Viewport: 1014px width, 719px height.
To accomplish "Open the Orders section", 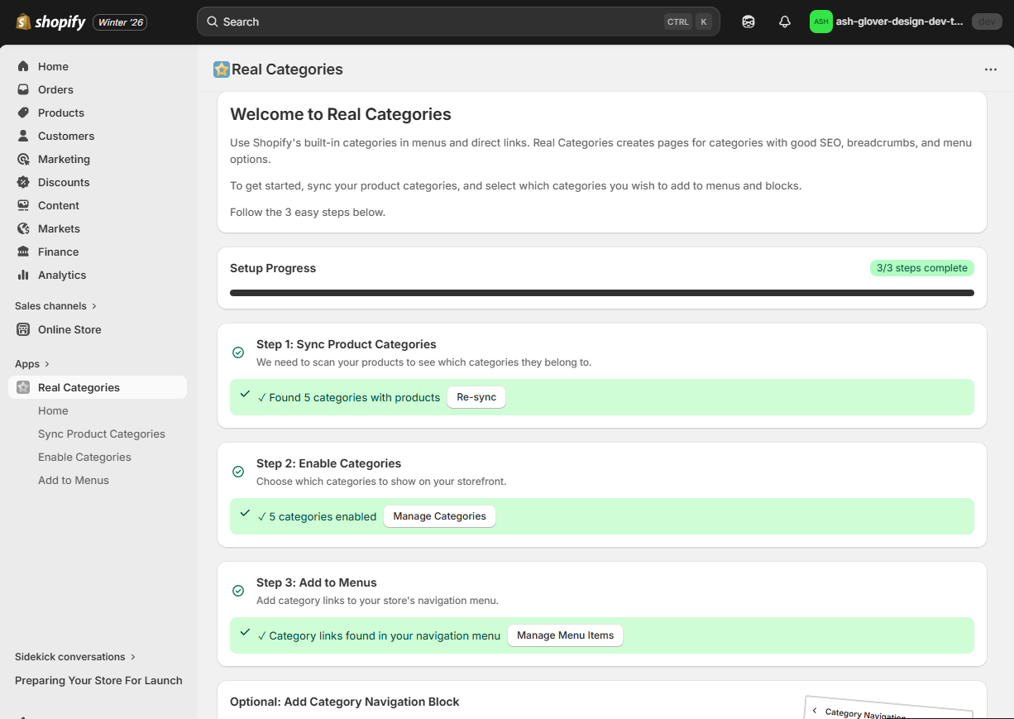I will pyautogui.click(x=55, y=89).
